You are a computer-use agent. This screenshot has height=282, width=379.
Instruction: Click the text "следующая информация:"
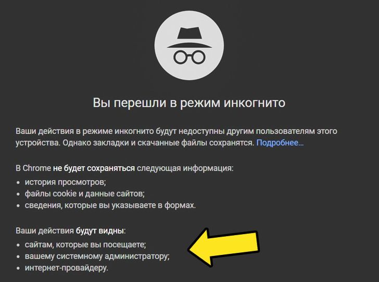185,168
